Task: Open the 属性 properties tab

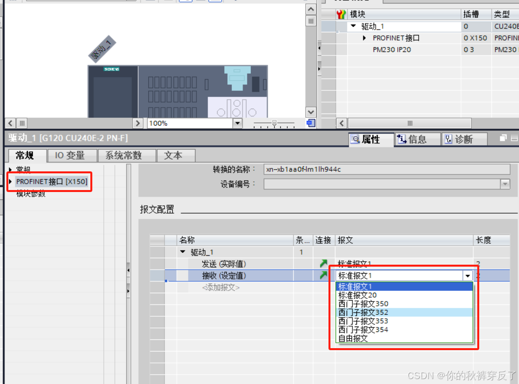Action: click(371, 139)
